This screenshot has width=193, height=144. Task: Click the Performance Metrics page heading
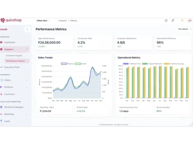pos(51,29)
